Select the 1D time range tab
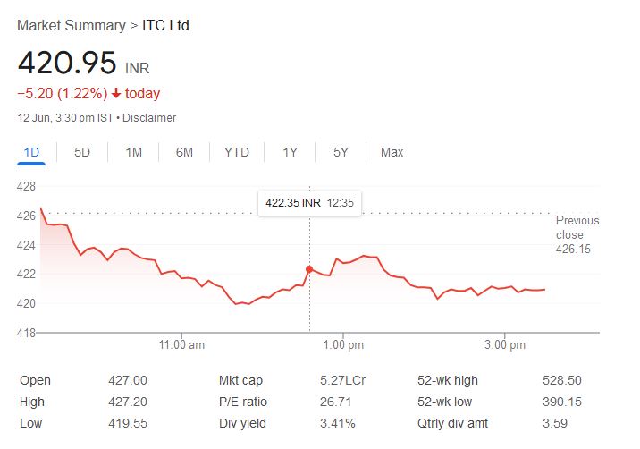 [31, 152]
